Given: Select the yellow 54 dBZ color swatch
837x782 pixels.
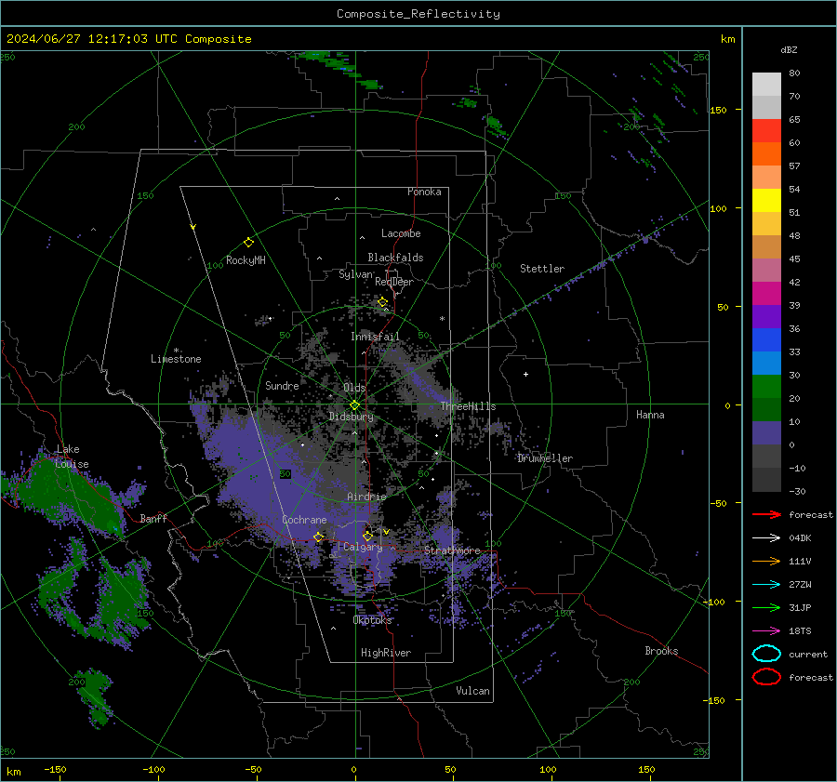Looking at the screenshot, I should coord(766,200).
